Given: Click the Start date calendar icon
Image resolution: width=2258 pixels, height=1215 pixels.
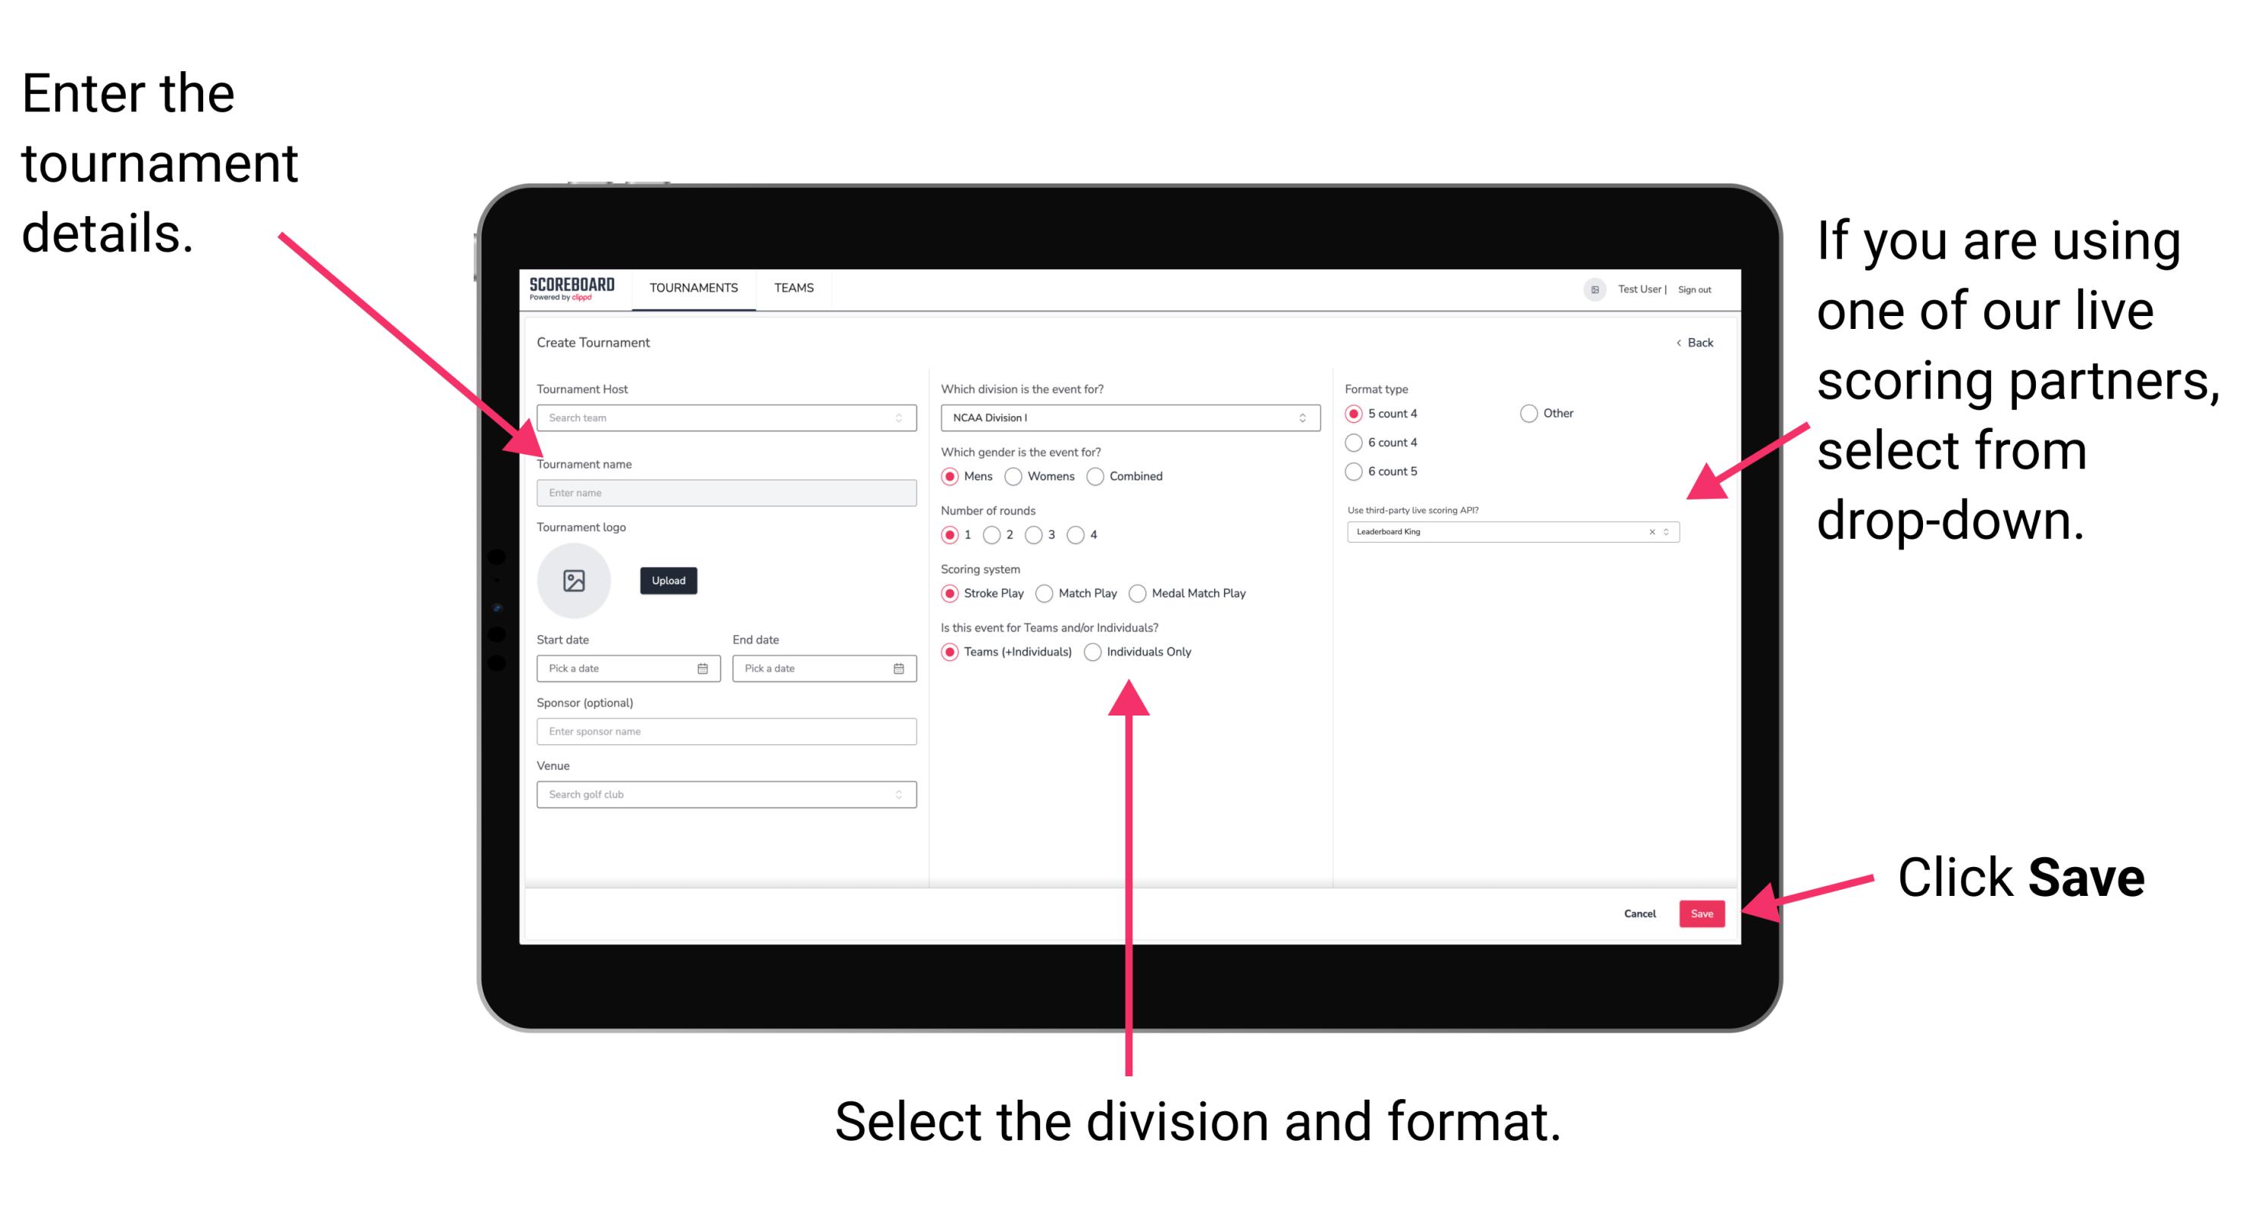Looking at the screenshot, I should 703,669.
